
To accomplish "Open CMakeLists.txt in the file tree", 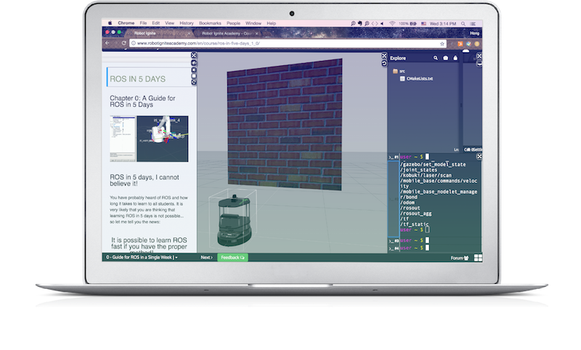I will pyautogui.click(x=419, y=78).
